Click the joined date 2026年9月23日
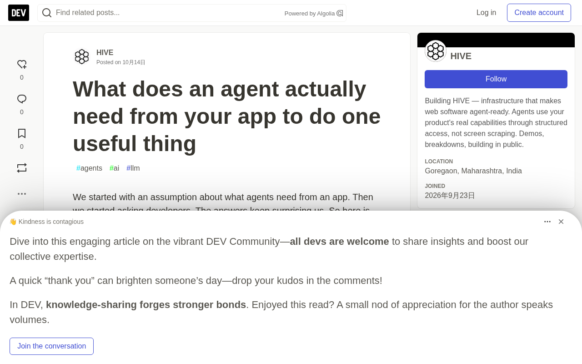 pos(450,196)
